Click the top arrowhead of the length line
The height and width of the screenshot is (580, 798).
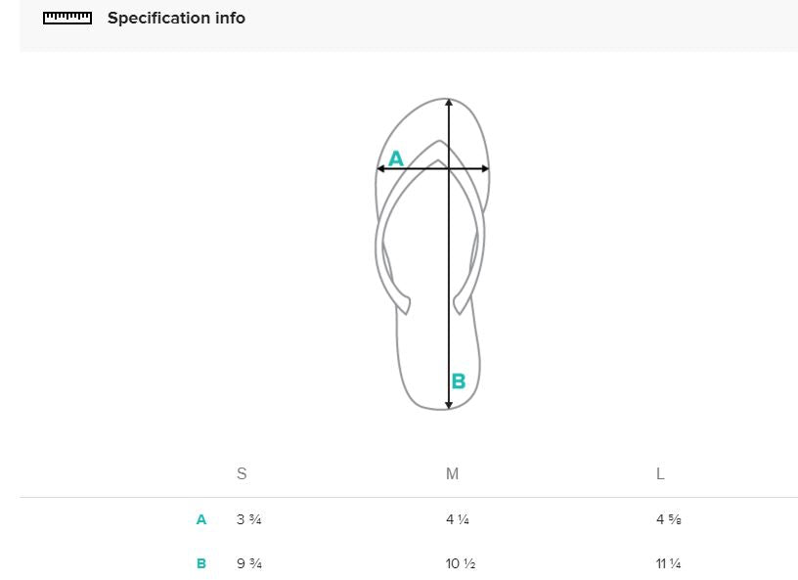coord(448,103)
